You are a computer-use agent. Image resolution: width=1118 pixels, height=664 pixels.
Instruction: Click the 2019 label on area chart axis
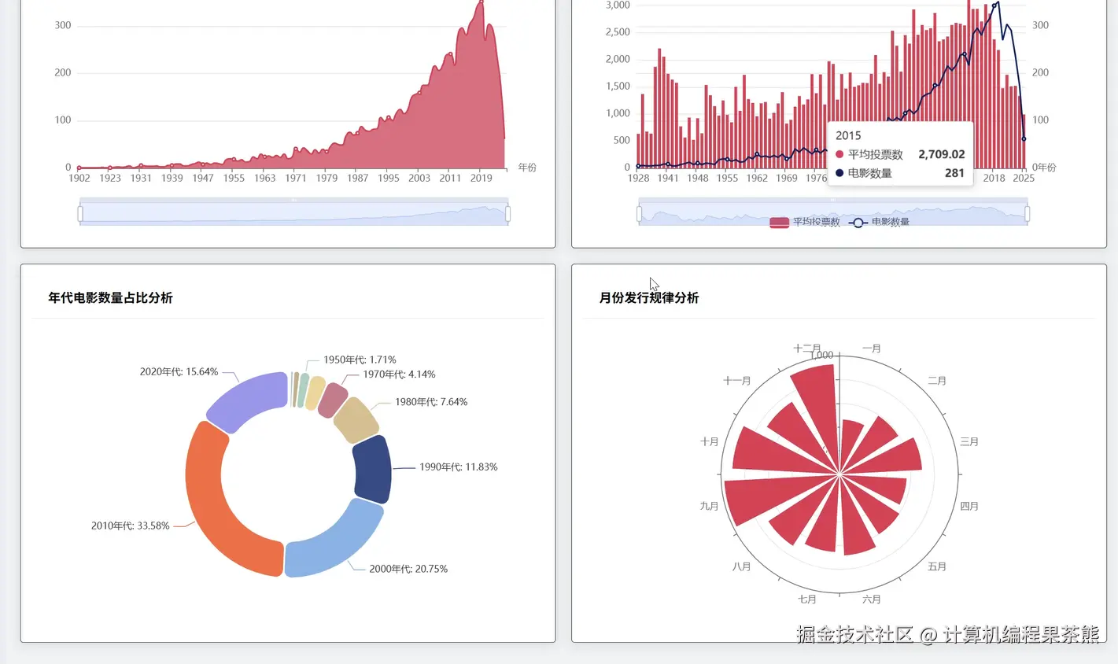pyautogui.click(x=481, y=178)
